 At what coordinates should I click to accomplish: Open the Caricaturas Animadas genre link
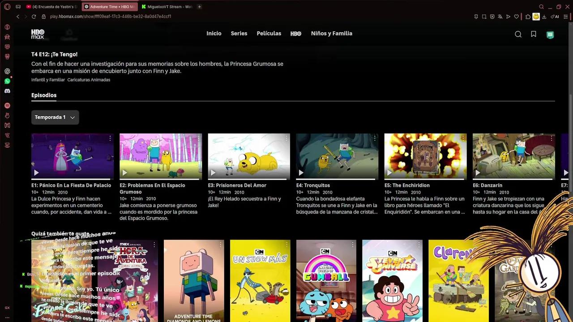click(x=89, y=80)
